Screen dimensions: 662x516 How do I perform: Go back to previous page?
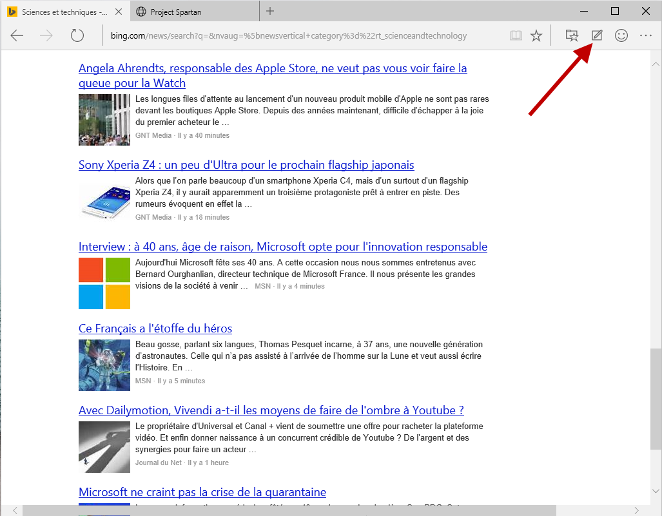[17, 35]
